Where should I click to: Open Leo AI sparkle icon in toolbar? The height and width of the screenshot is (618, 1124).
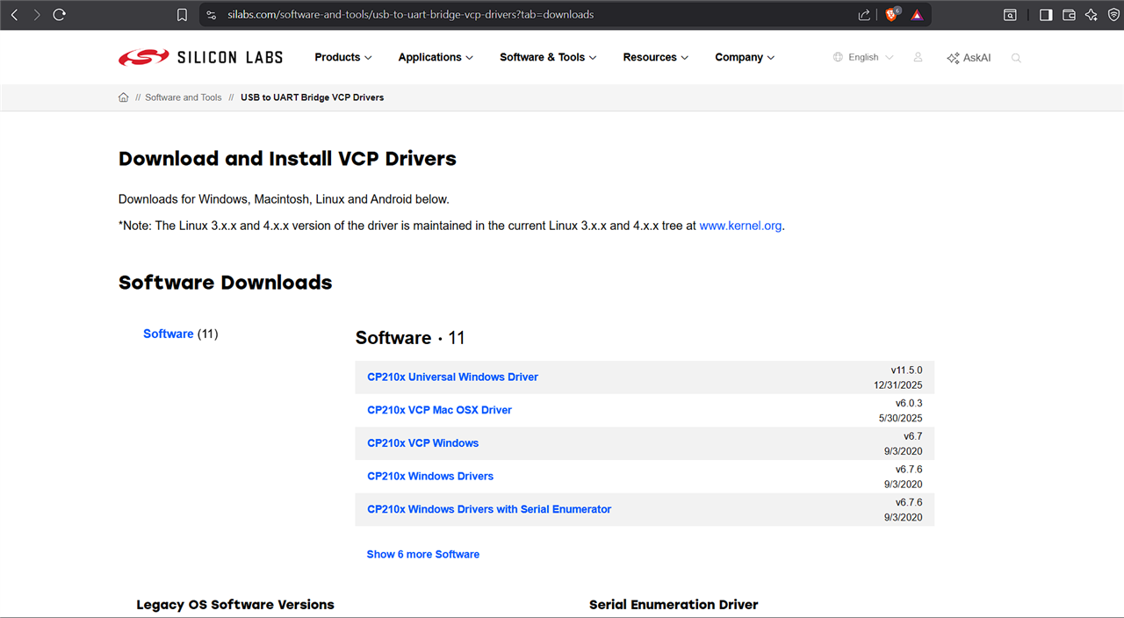tap(1092, 15)
